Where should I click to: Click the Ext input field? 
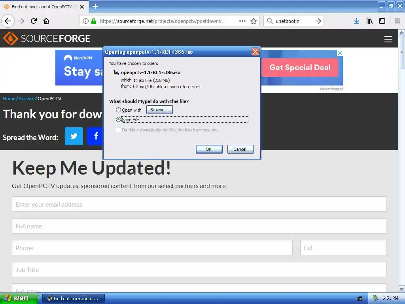point(343,248)
